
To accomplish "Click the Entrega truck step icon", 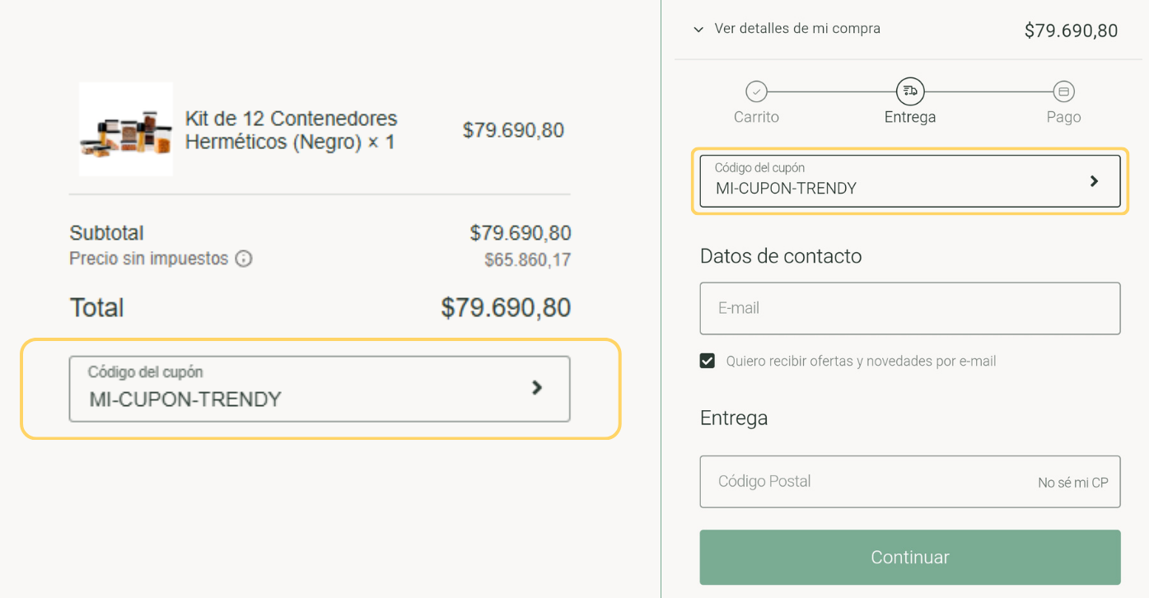I will (910, 91).
